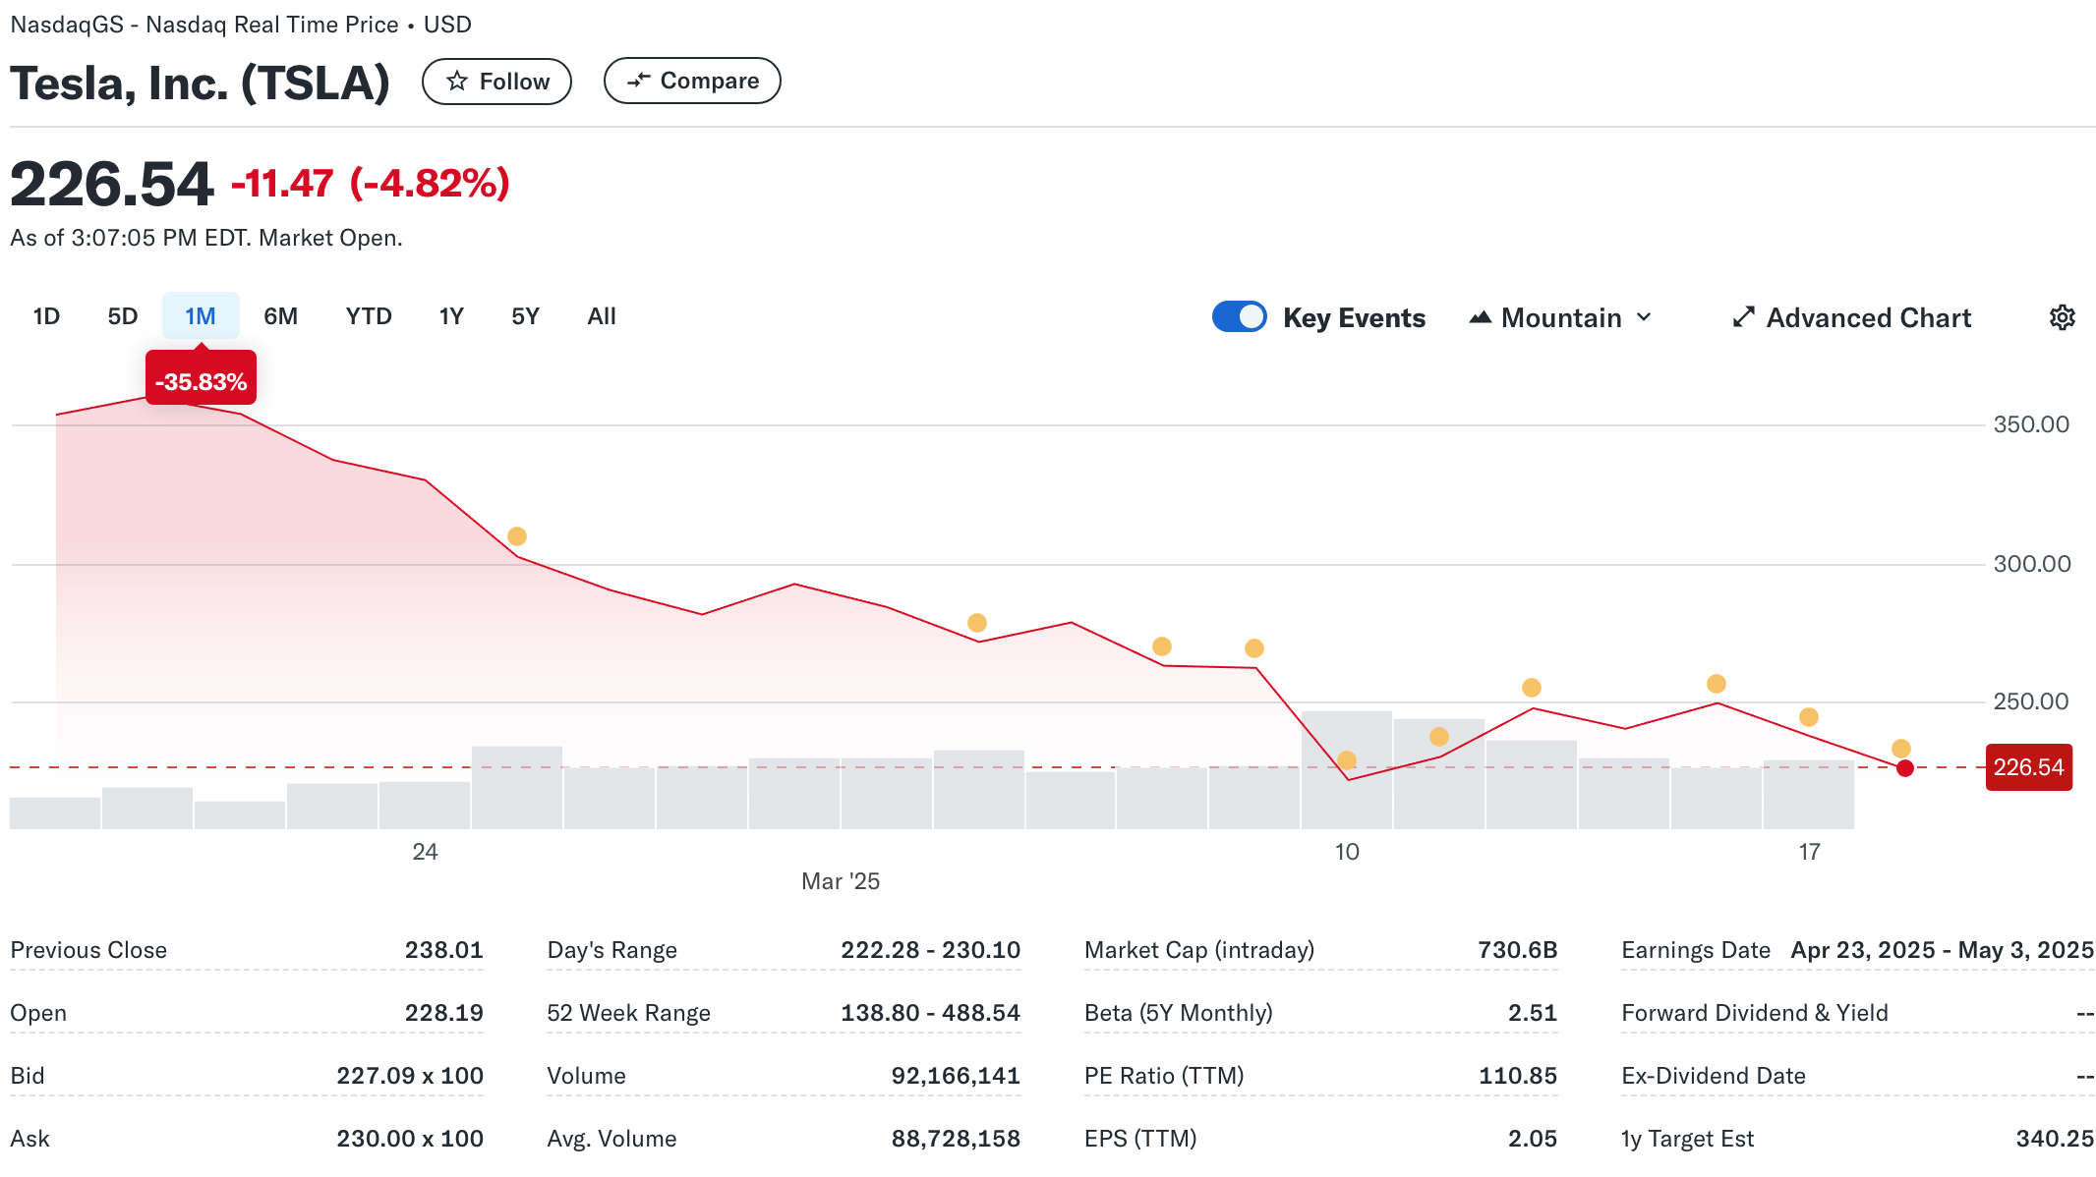Image resolution: width=2096 pixels, height=1177 pixels.
Task: Click the Previous Close value 238.01
Action: tap(444, 950)
